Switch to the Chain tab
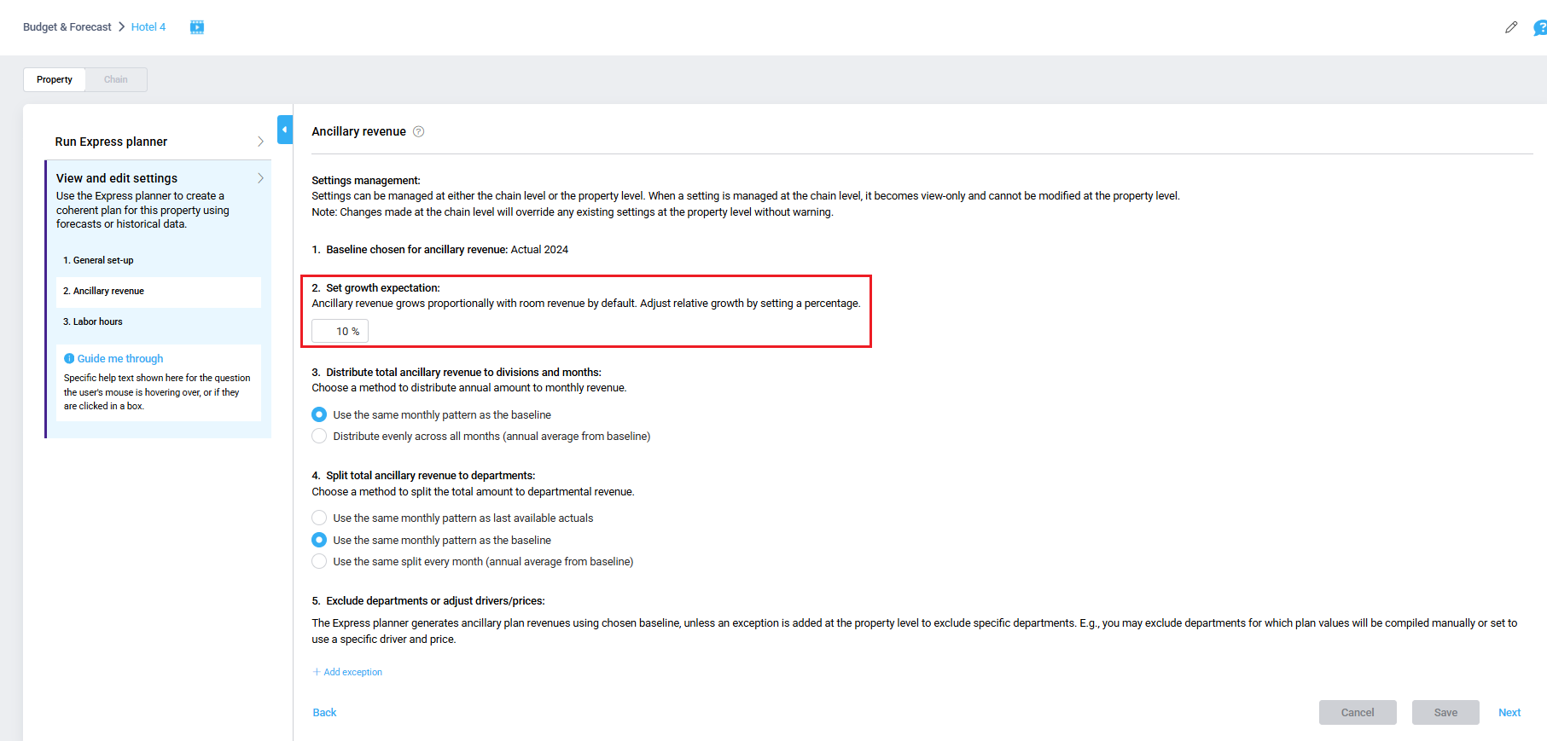Screen dimensions: 1547x741 point(116,79)
